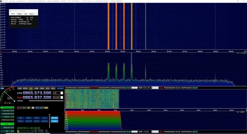Click the upper spectrum stepper arrows
The width and height of the screenshot is (247, 134).
point(134,88)
